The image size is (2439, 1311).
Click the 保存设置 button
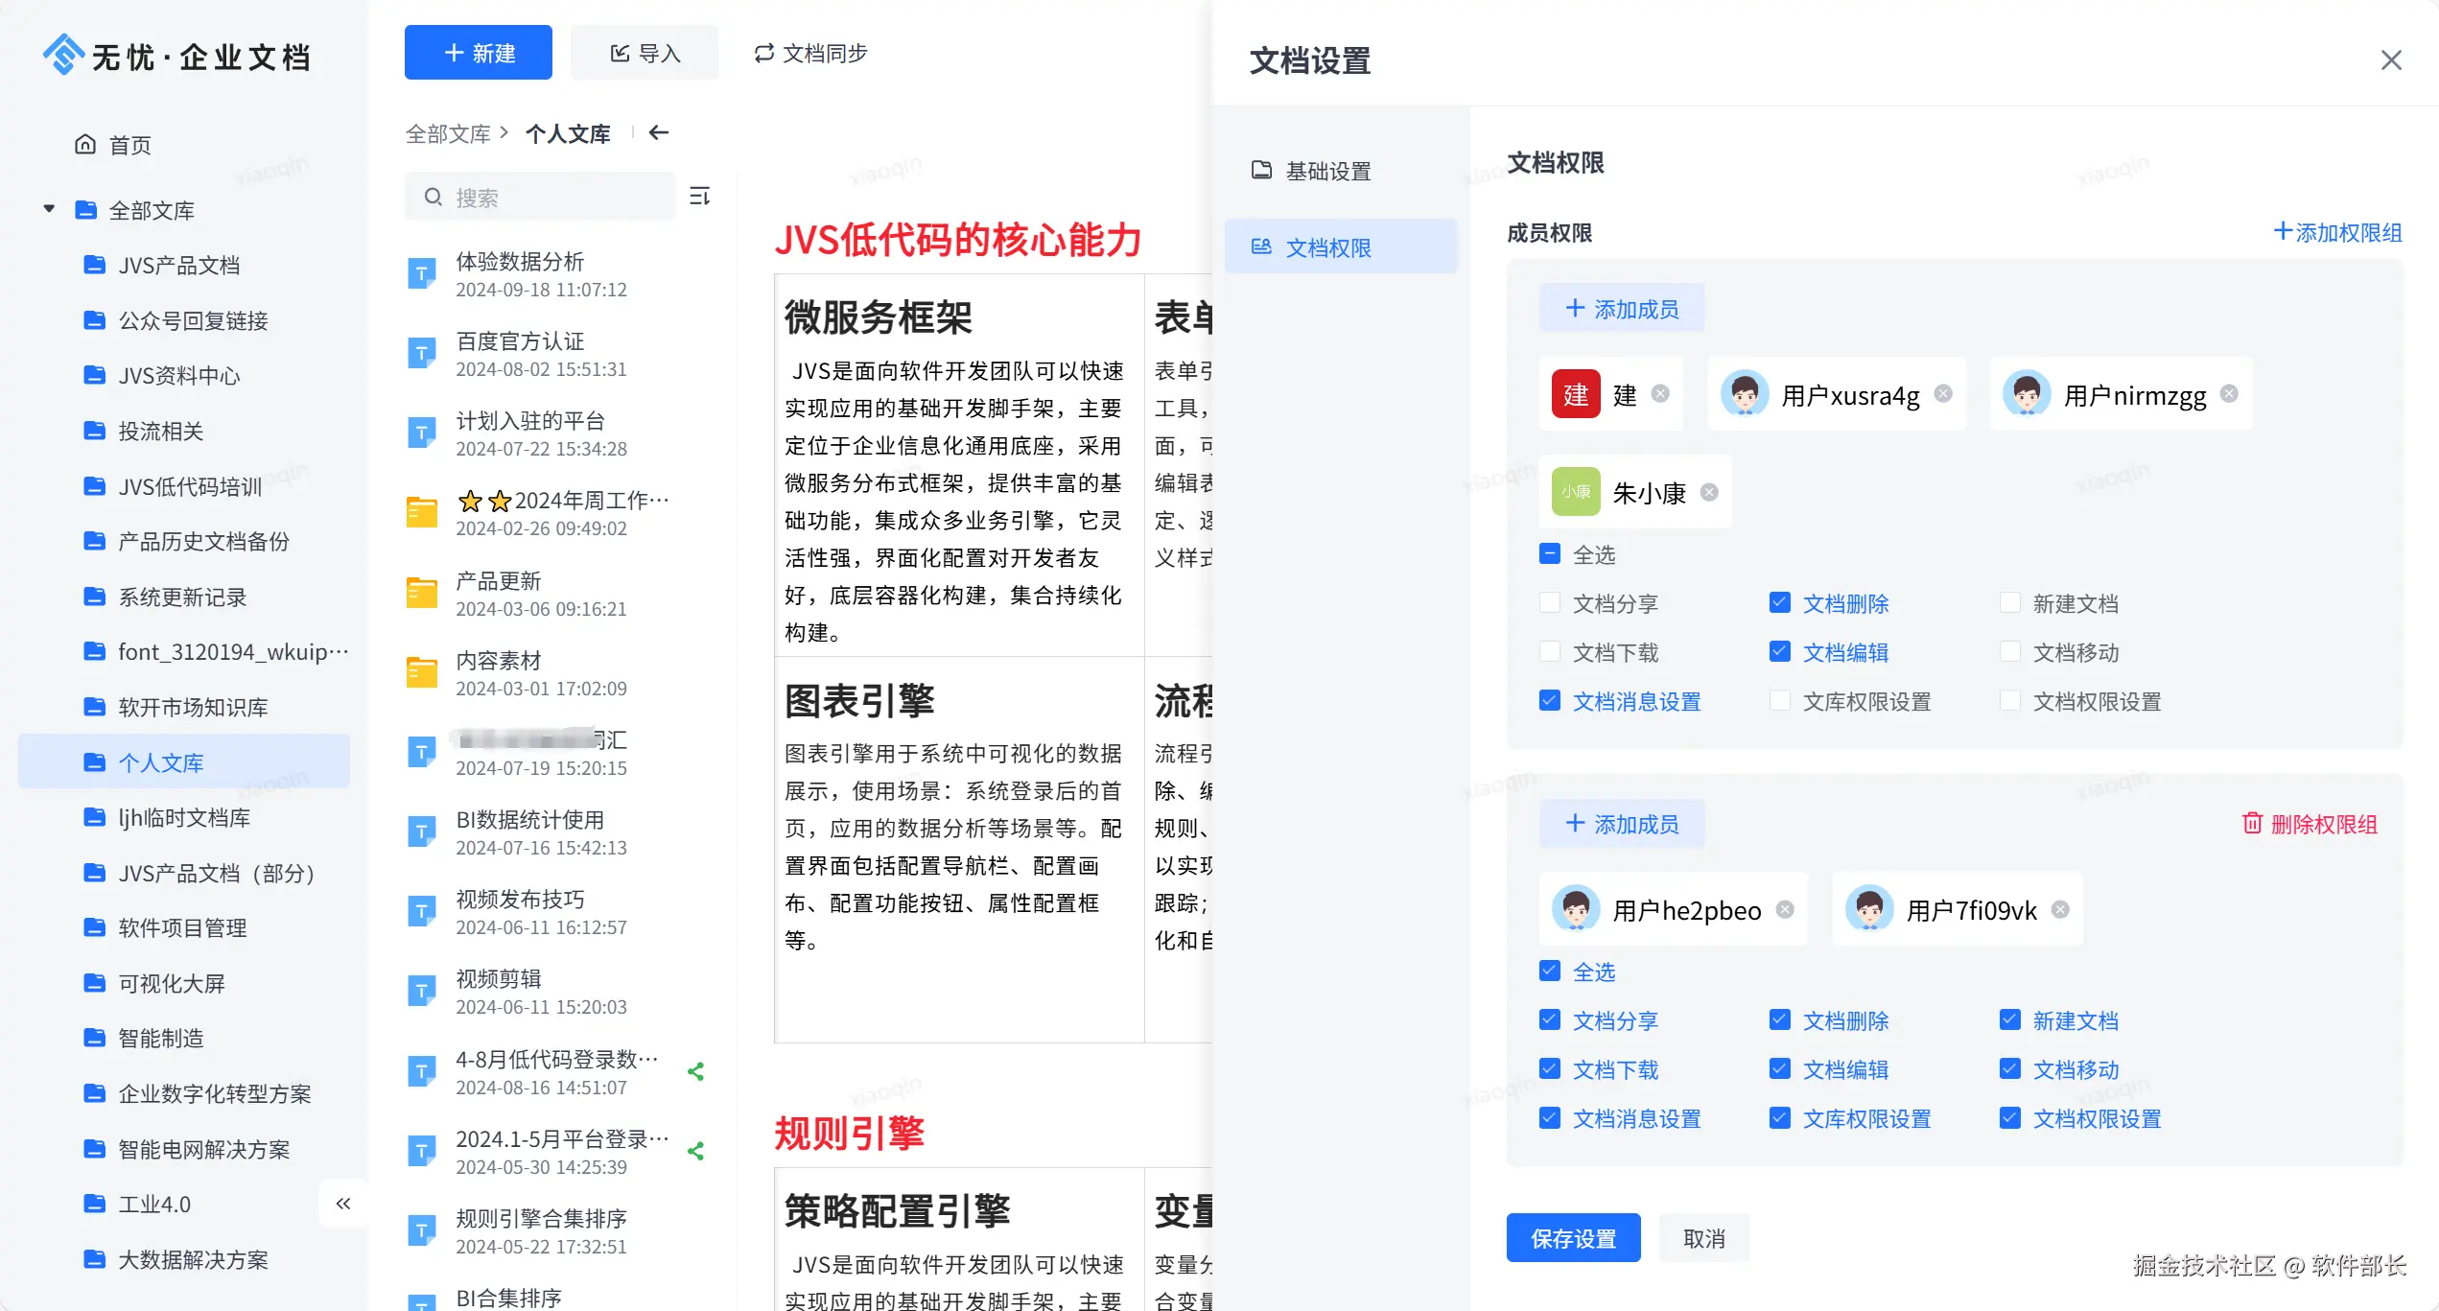1573,1238
